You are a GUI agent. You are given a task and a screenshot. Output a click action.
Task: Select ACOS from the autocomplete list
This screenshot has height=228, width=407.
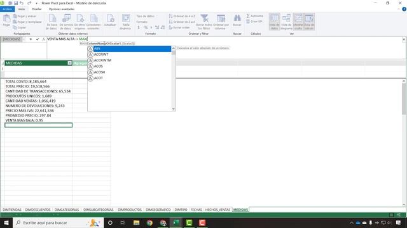click(129, 66)
